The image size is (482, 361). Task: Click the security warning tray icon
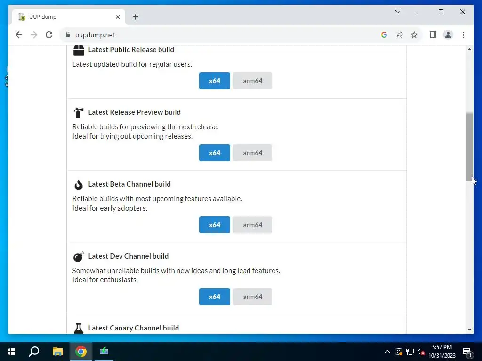pyautogui.click(x=399, y=352)
